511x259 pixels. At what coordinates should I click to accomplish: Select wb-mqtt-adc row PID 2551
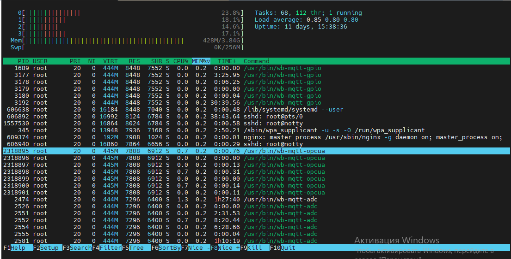tap(257, 213)
